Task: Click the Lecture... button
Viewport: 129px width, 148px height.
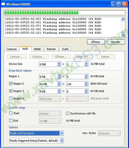Action: tap(17, 57)
